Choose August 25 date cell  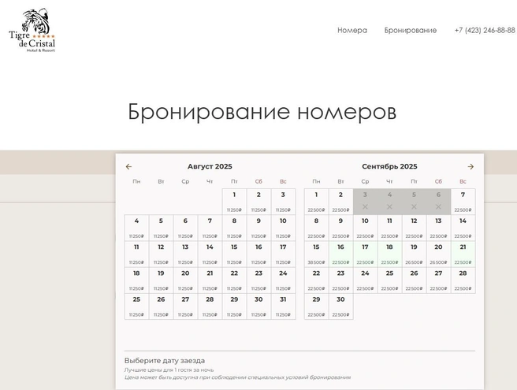[x=136, y=306]
